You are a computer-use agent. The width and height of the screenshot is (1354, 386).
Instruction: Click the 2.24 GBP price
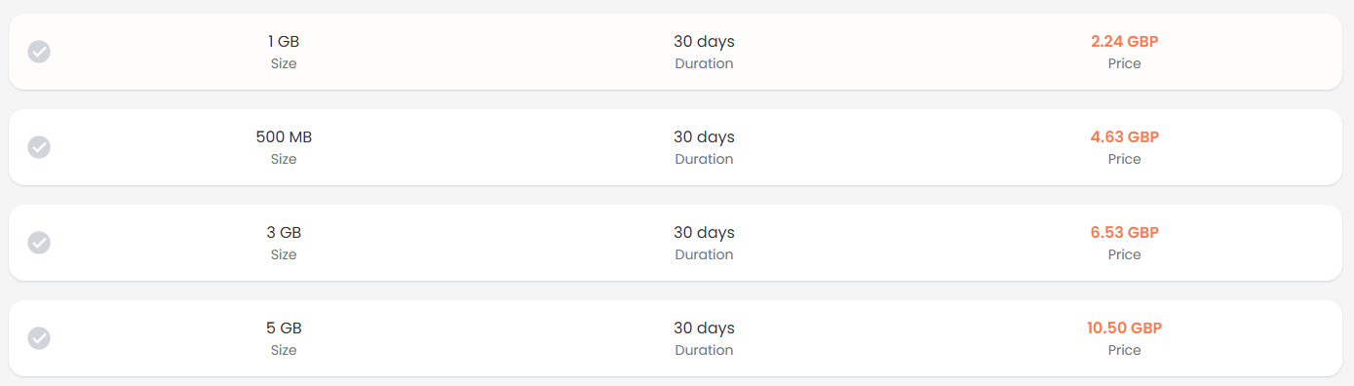coord(1124,41)
